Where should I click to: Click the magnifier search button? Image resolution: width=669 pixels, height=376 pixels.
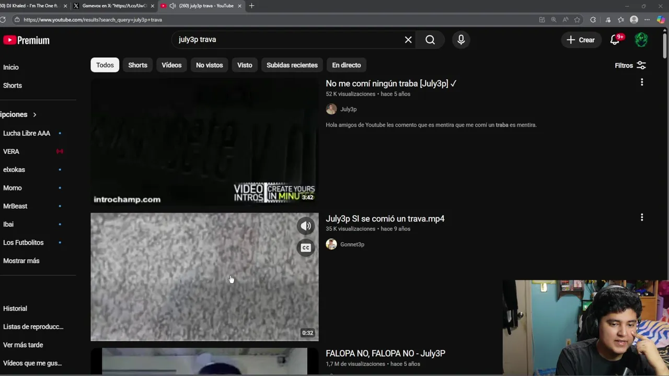tap(430, 40)
